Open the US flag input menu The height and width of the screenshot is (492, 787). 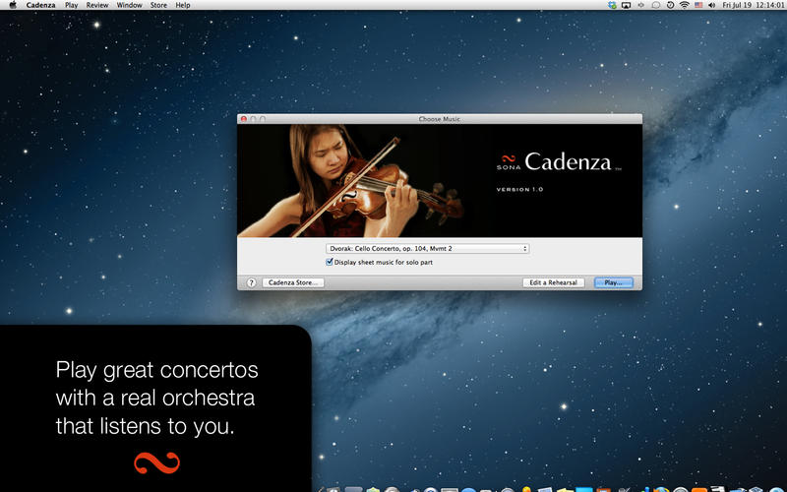coord(698,5)
